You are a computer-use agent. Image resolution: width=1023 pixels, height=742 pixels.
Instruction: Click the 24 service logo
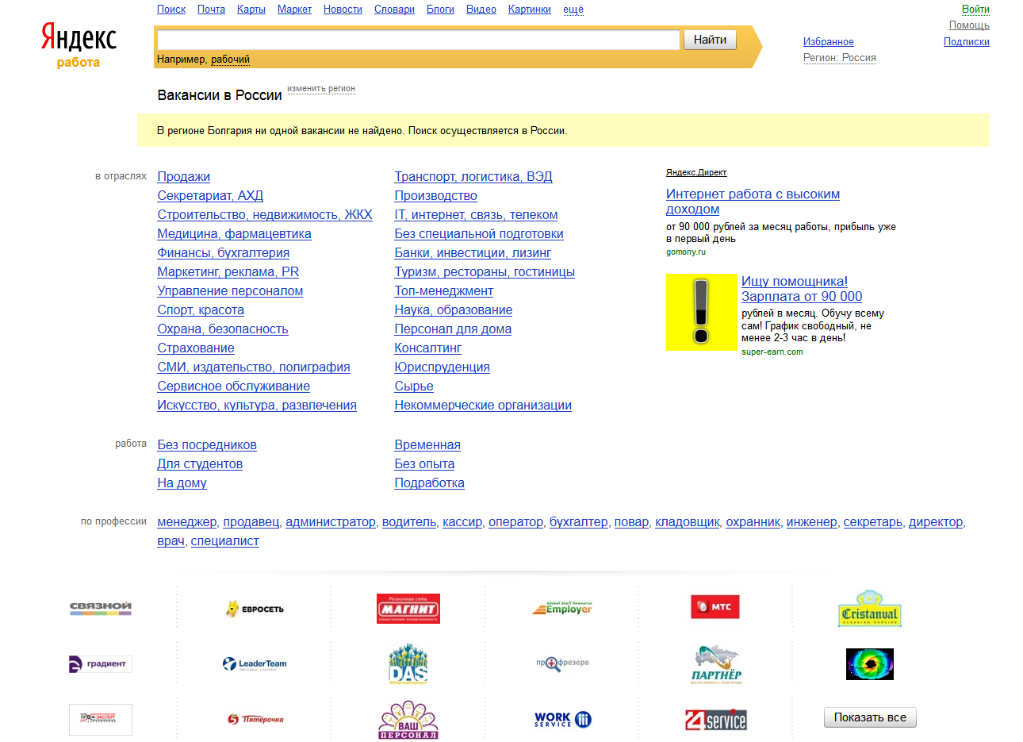(716, 720)
